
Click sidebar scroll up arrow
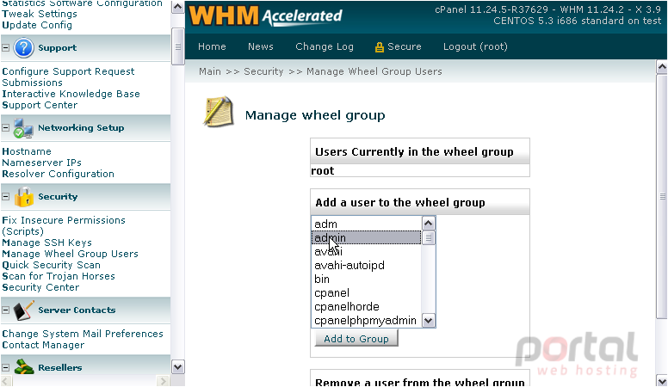(177, 7)
